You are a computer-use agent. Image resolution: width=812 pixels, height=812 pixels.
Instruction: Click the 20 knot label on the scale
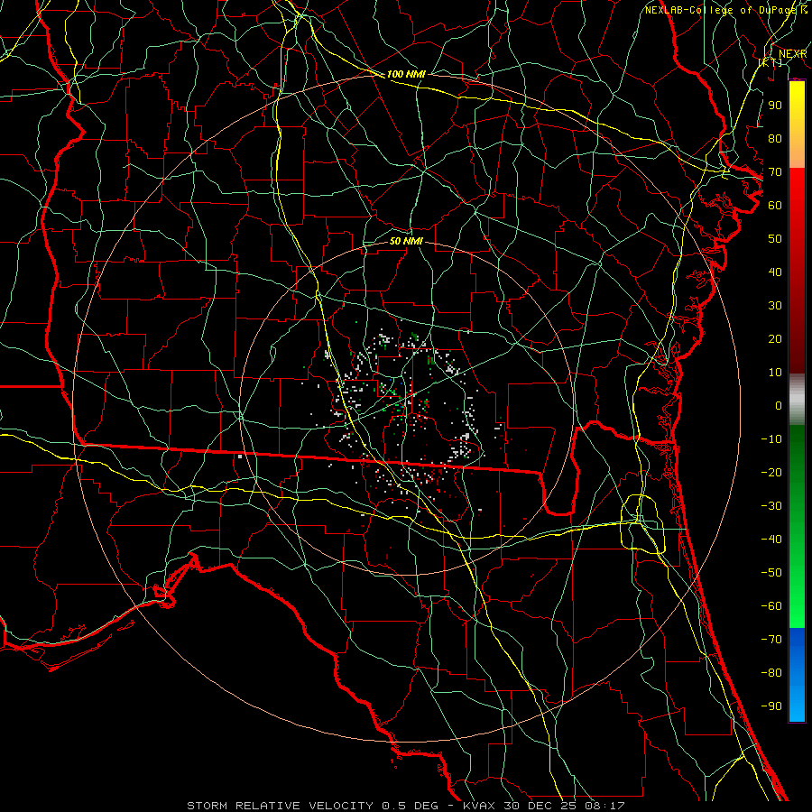click(x=775, y=338)
